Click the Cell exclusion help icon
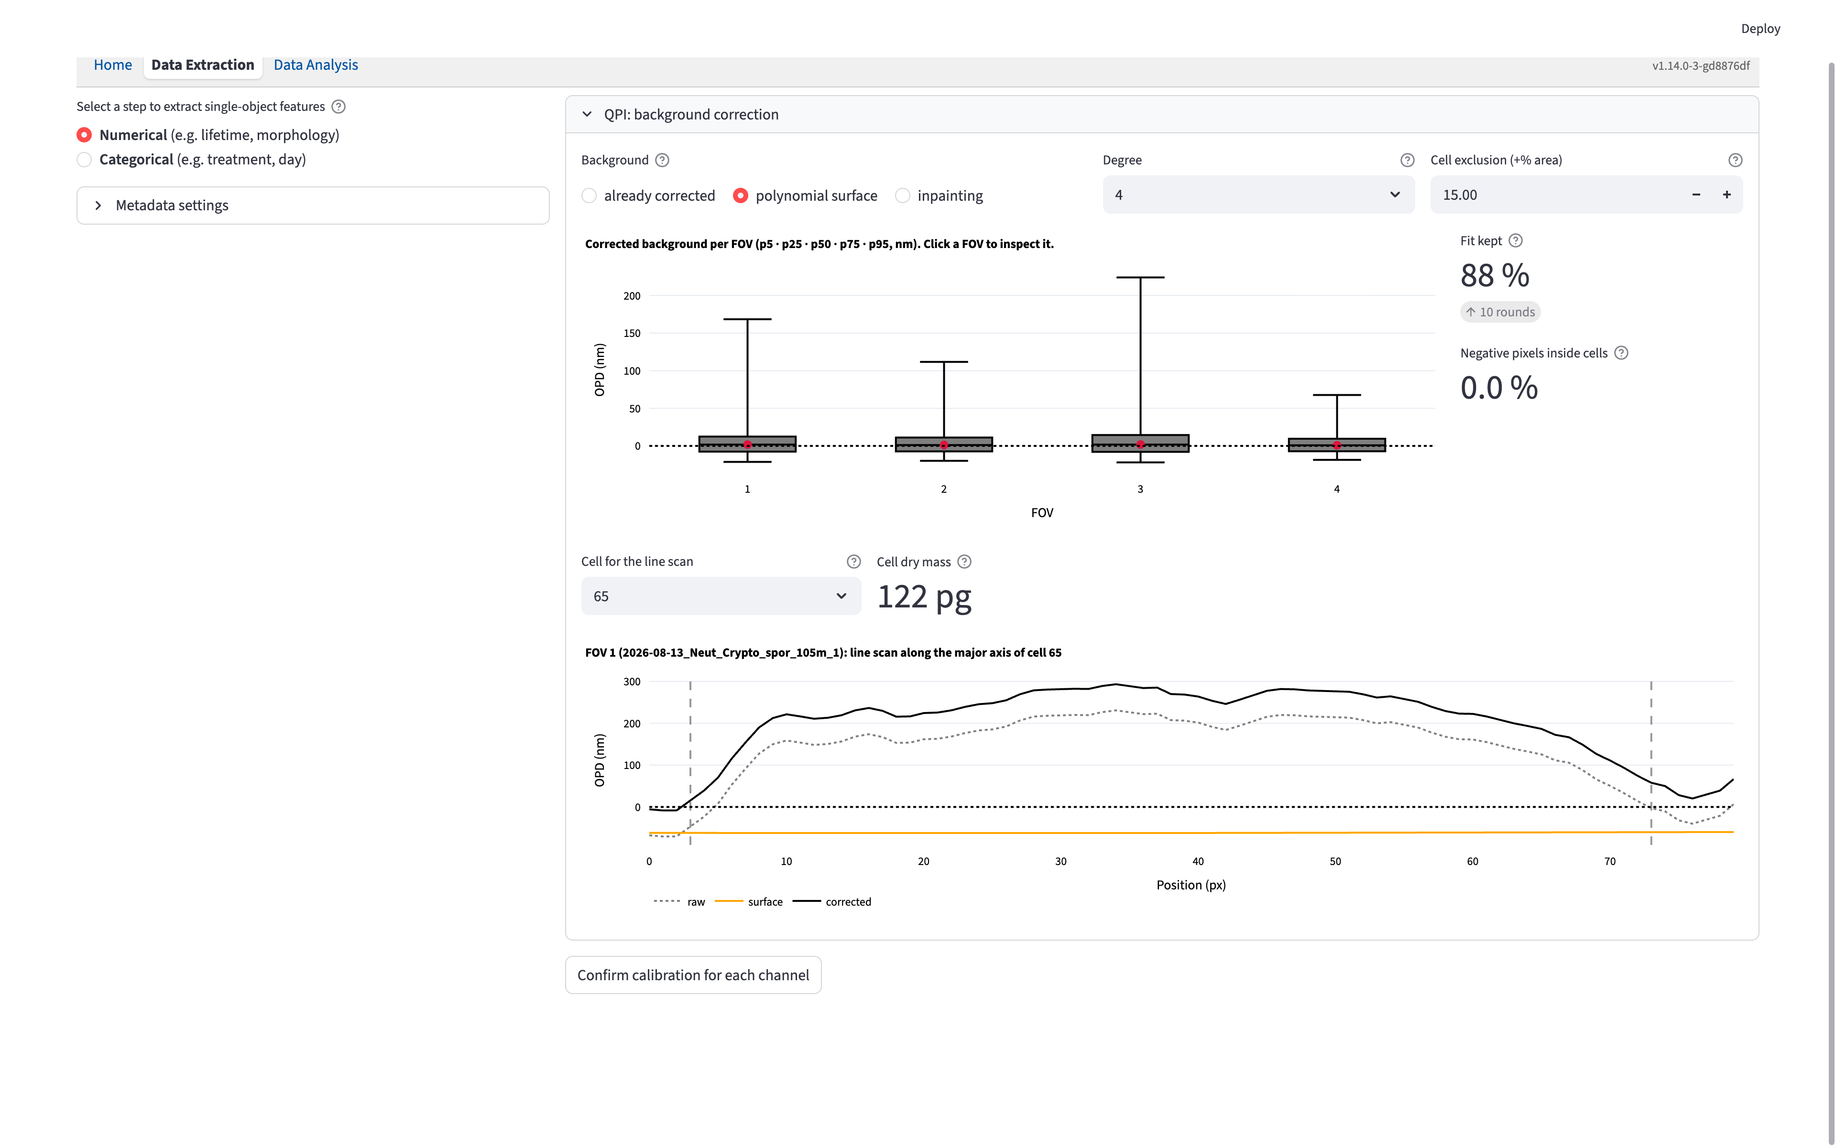Screen dimensions: 1836x1147 coord(1734,160)
